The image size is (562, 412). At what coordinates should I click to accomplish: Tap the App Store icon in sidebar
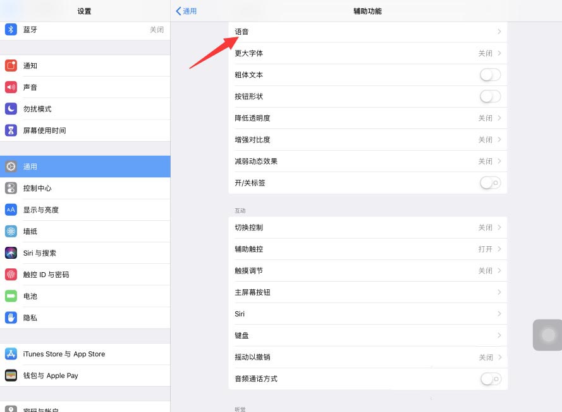pyautogui.click(x=11, y=354)
